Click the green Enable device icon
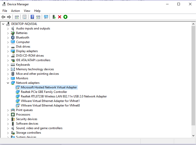 pyautogui.click(x=65, y=17)
